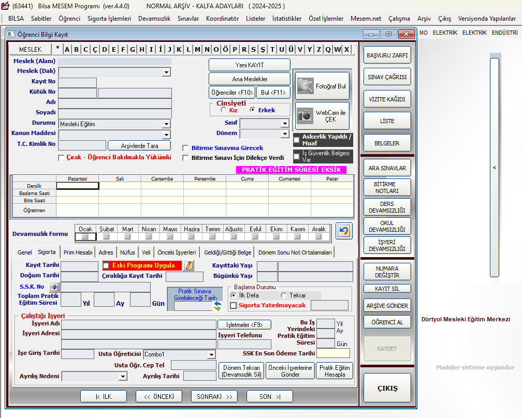
Task: Open the Usta Öğreticisi Combo1 dropdown
Action: coord(211,354)
